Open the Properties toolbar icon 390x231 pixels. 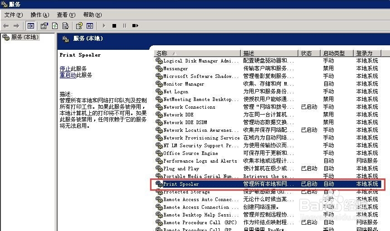[44, 26]
